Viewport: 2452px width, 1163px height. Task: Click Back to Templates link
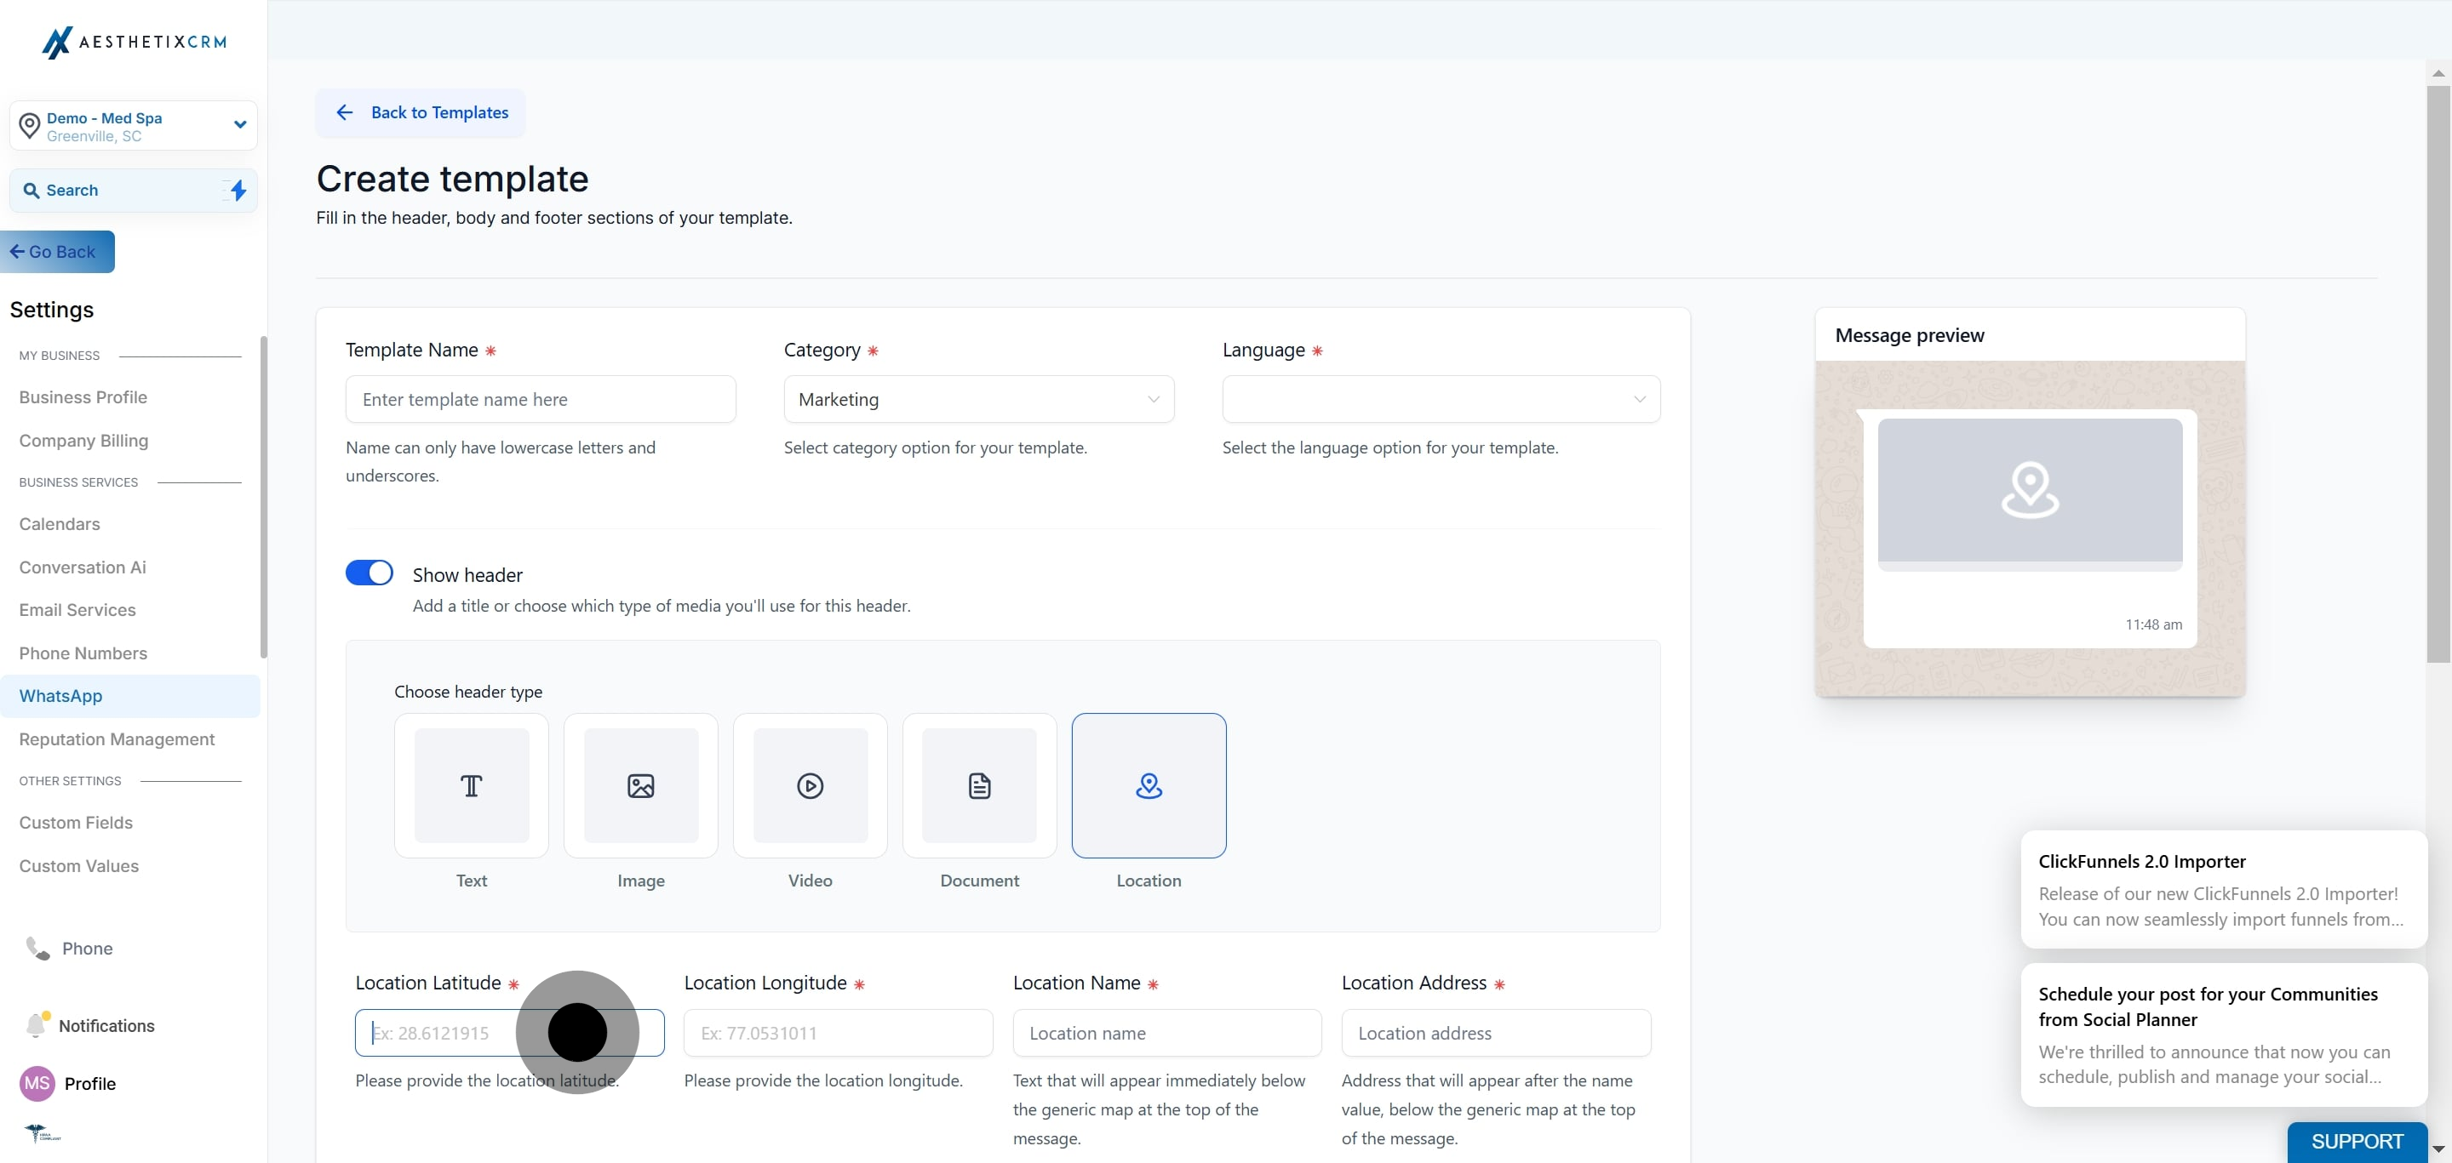click(421, 112)
